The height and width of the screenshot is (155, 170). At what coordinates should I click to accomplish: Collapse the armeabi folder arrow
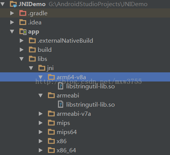coord(41,96)
